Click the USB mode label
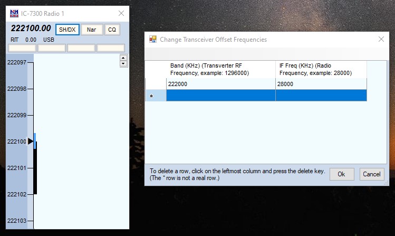The image size is (395, 236). 49,40
